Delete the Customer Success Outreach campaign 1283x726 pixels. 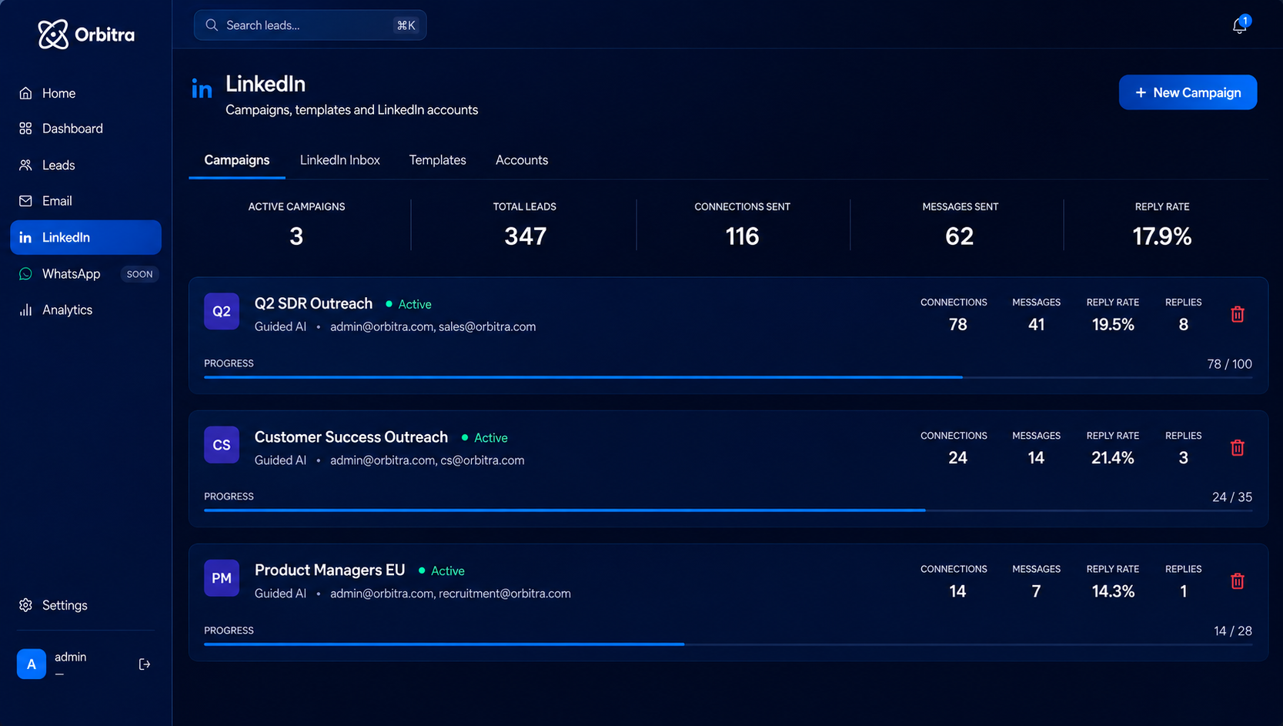coord(1238,447)
